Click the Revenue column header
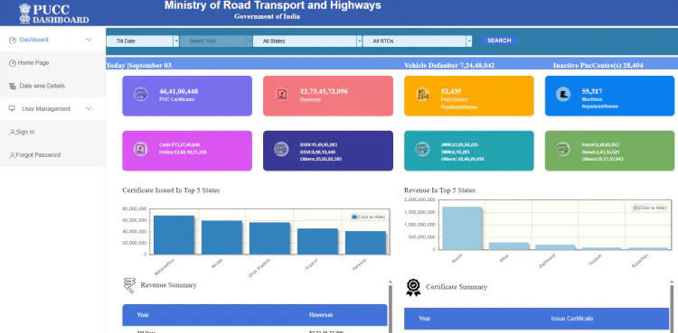The width and height of the screenshot is (678, 333). (x=321, y=315)
